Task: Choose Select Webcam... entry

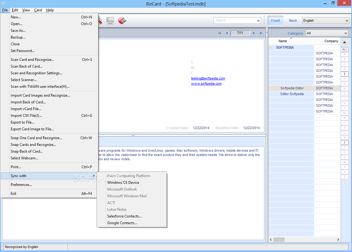Action: click(x=49, y=158)
